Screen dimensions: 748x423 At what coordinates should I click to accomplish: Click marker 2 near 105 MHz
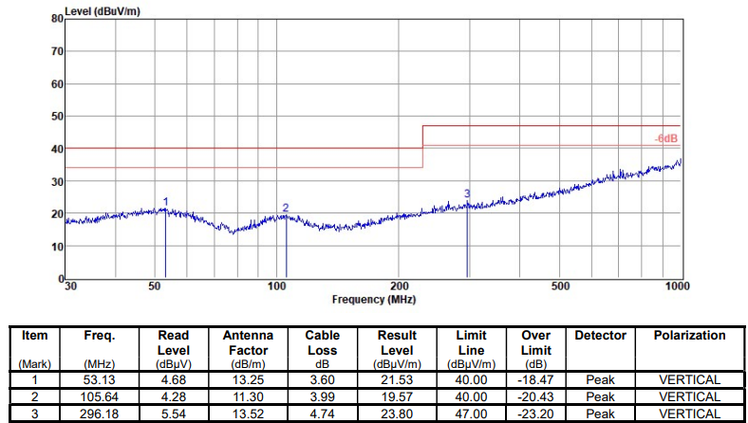286,208
